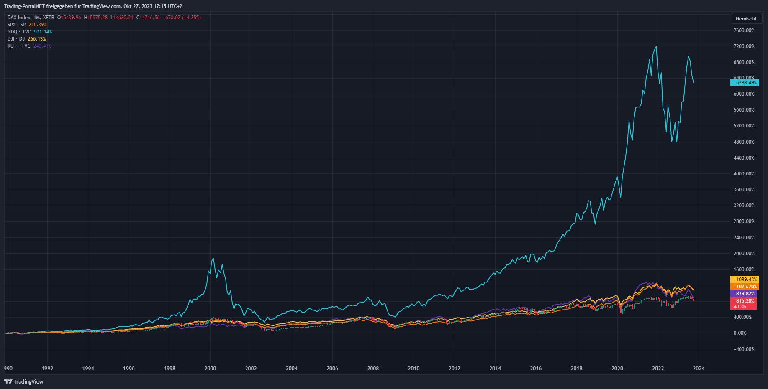Click the 7200.00% level on price axis

click(x=744, y=46)
